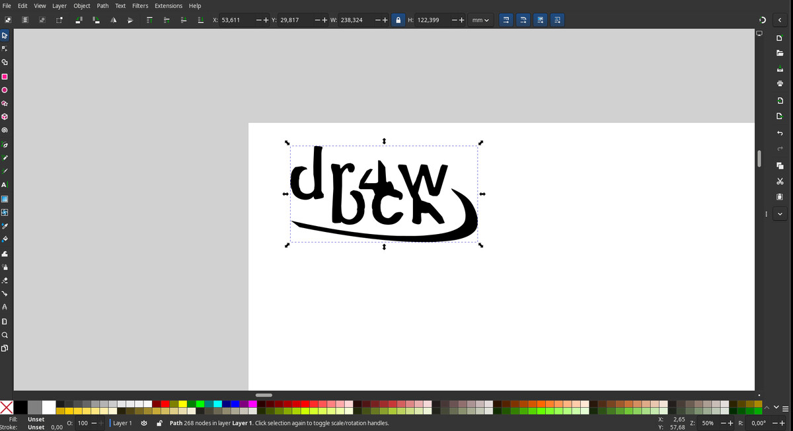
Task: Raise selection to top
Action: click(149, 20)
